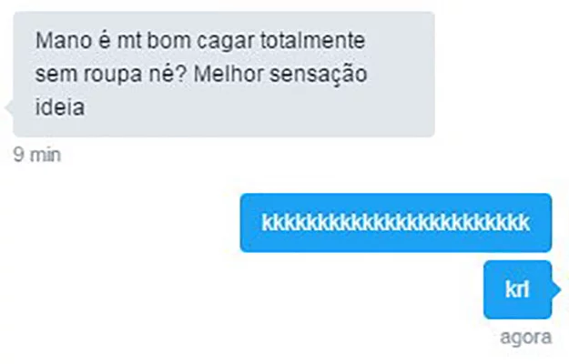Click the word "sem" starting the second line
The height and width of the screenshot is (364, 569).
[56, 75]
